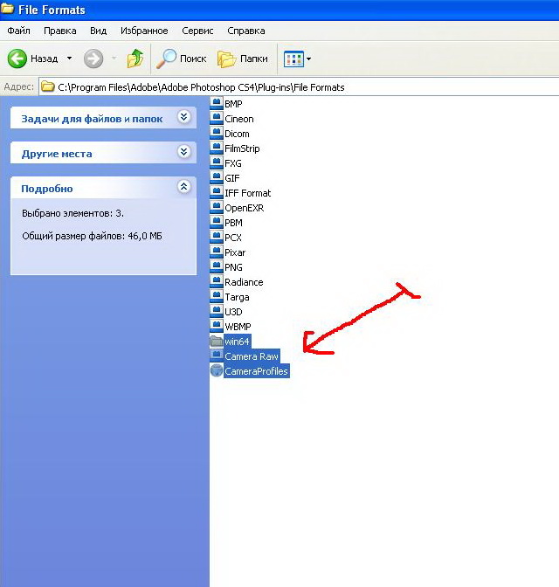Open the Избранное menu
The image size is (559, 587).
point(144,31)
